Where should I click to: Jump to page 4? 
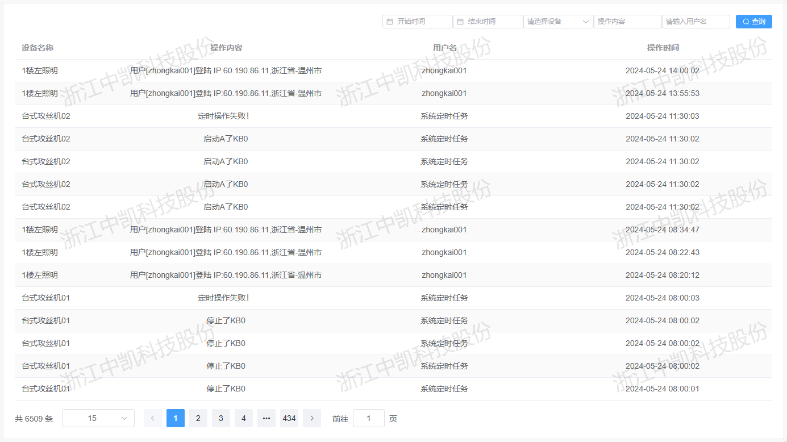coord(243,418)
